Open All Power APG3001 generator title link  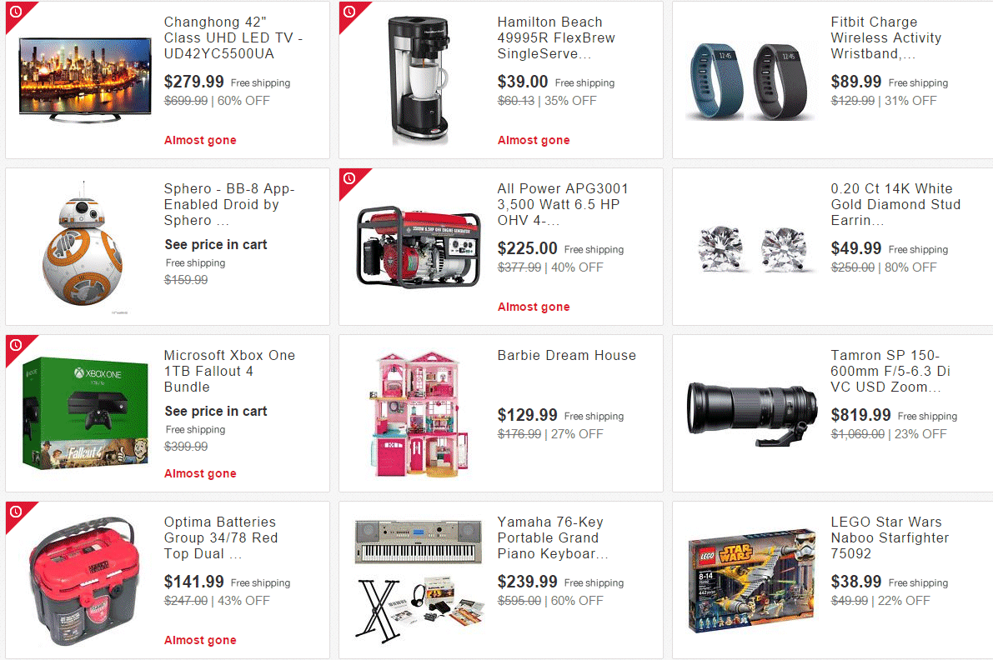coord(562,204)
